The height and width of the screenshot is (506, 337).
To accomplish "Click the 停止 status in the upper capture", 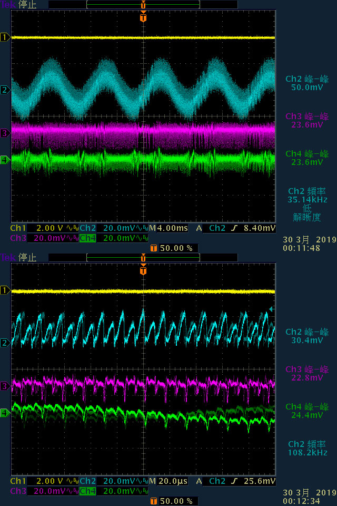I will point(27,5).
